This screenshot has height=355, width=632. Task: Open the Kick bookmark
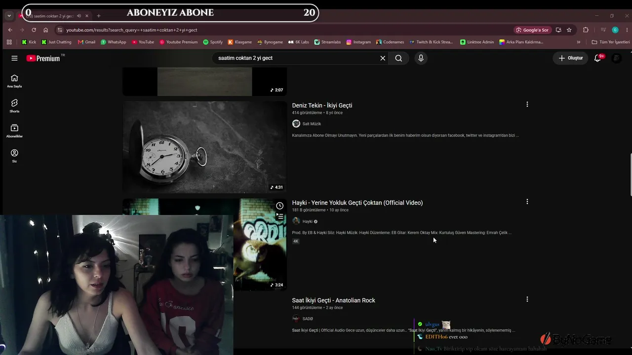29,42
